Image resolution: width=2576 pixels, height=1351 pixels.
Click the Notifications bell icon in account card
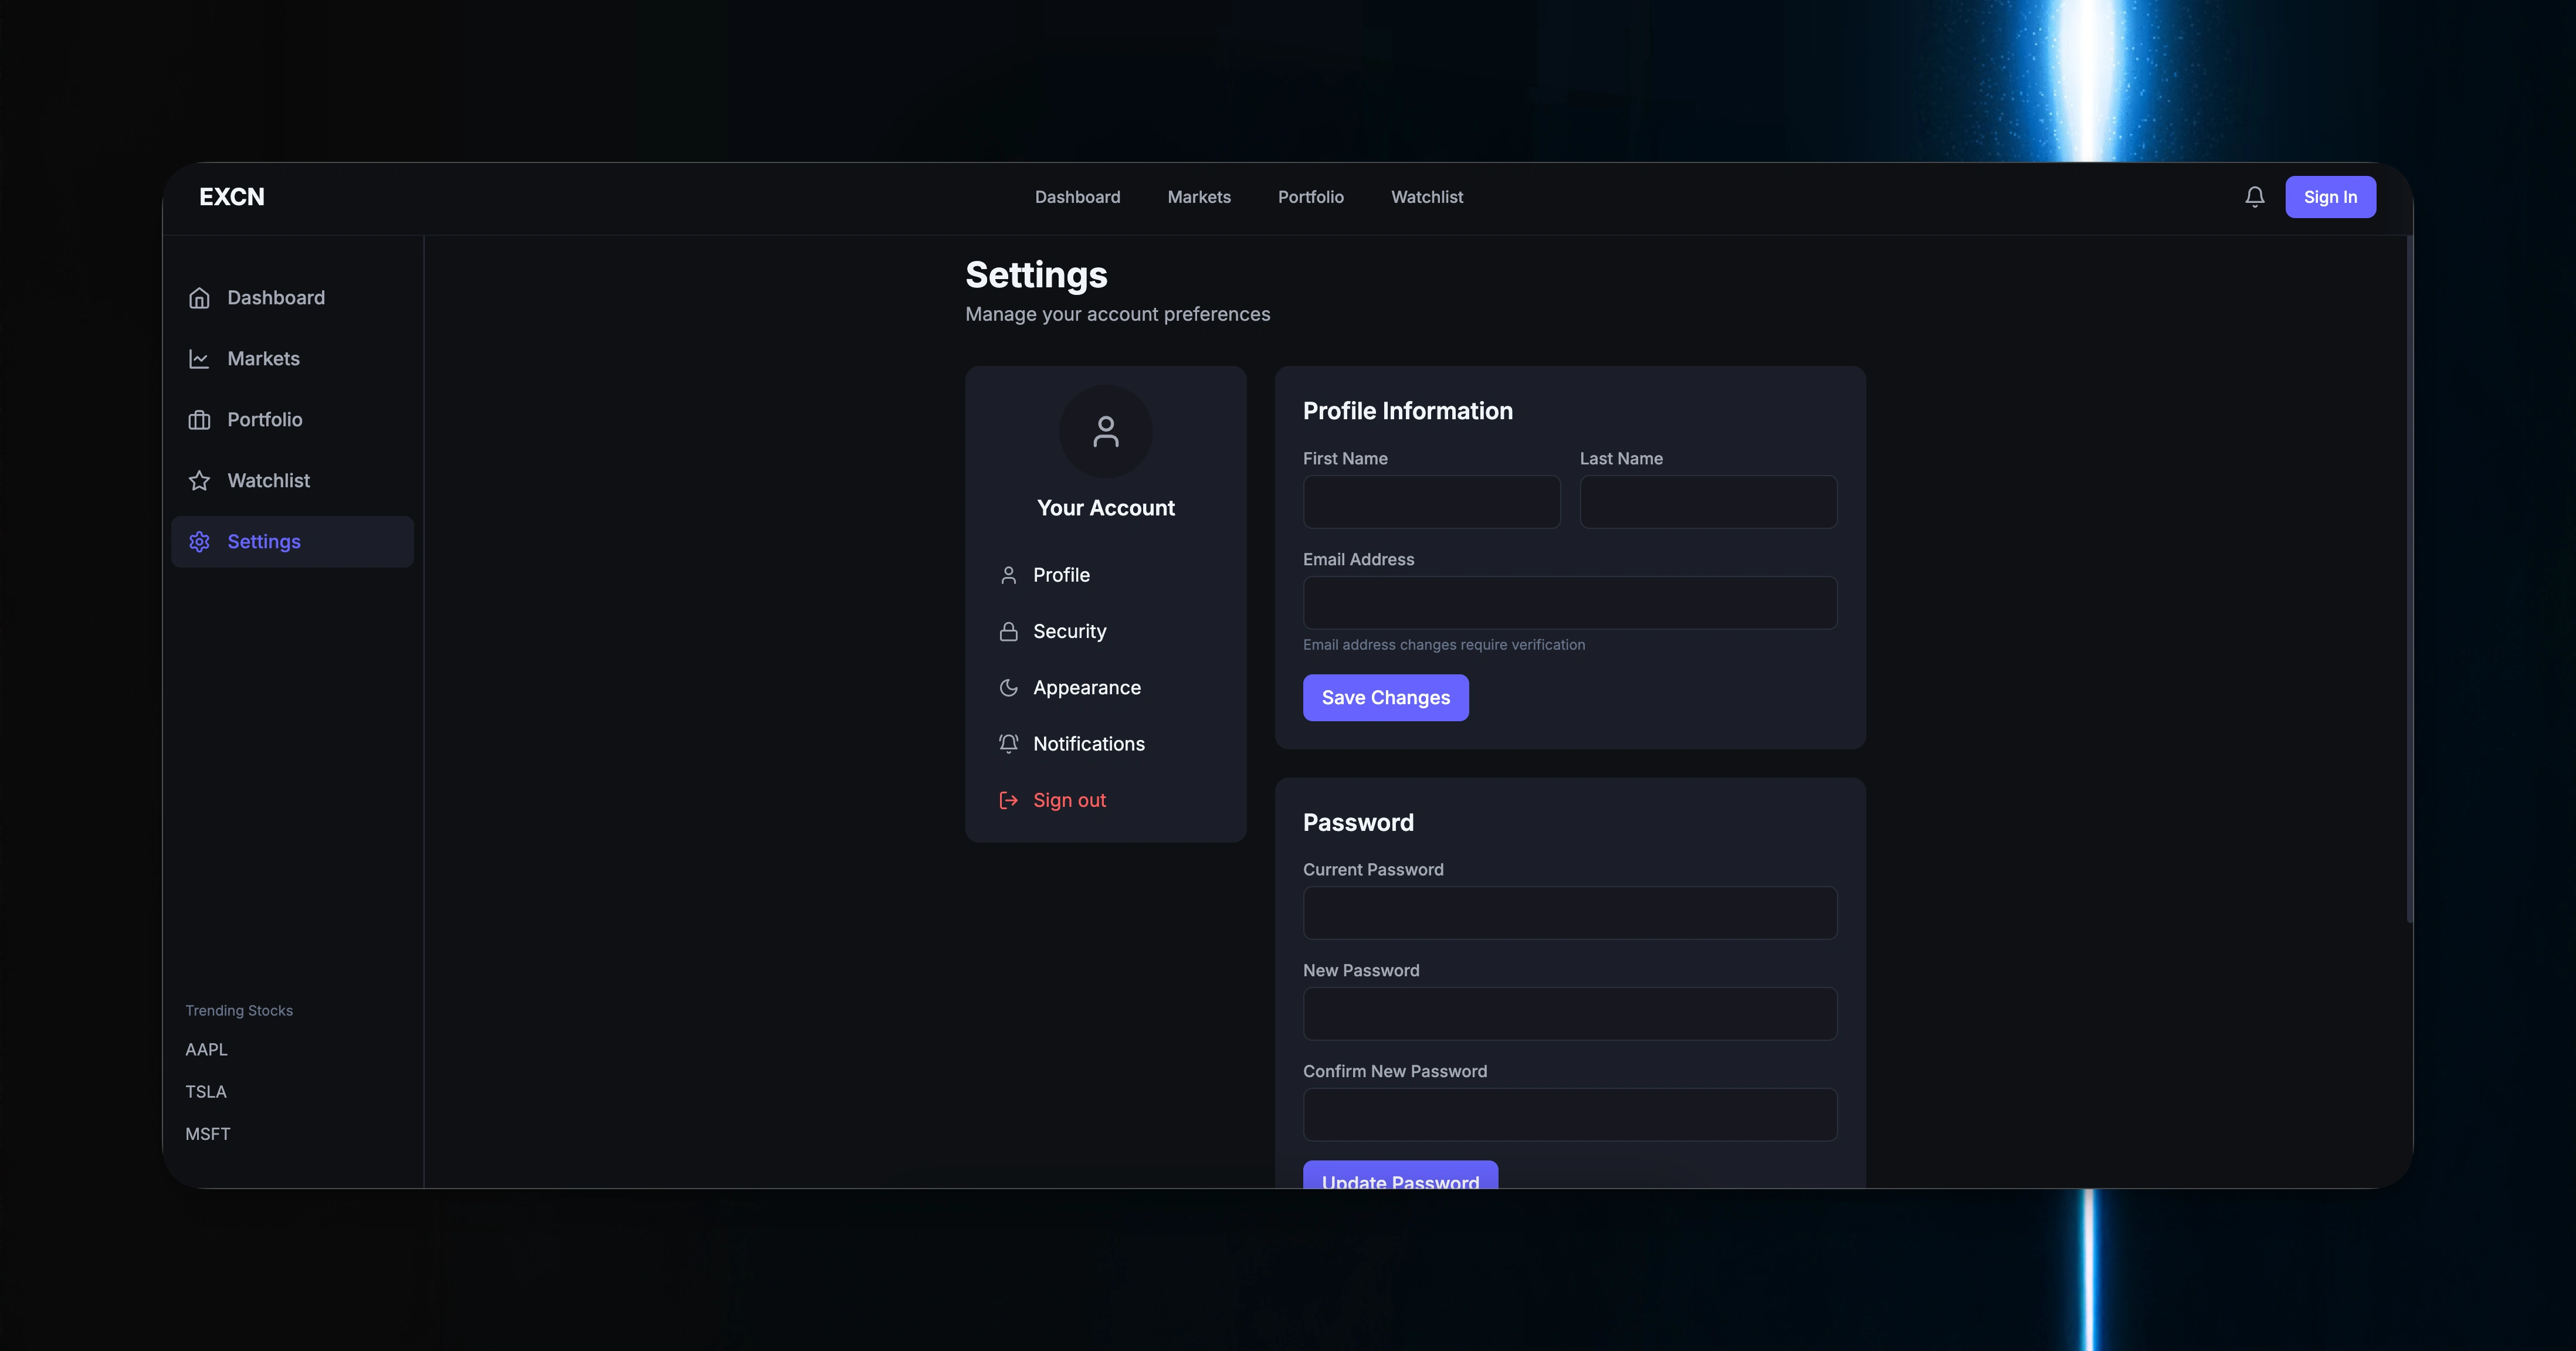(x=1008, y=744)
